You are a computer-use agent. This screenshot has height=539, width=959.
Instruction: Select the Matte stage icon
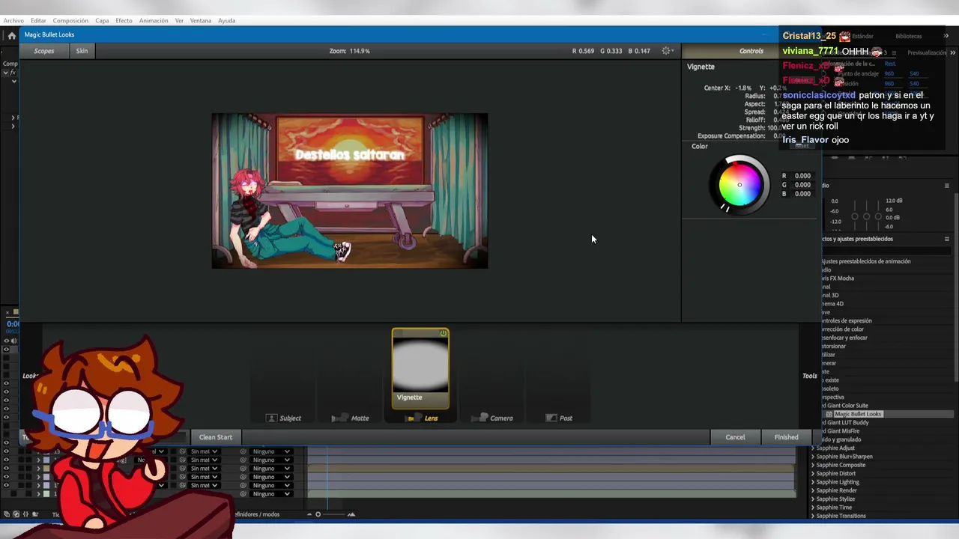[x=339, y=418]
